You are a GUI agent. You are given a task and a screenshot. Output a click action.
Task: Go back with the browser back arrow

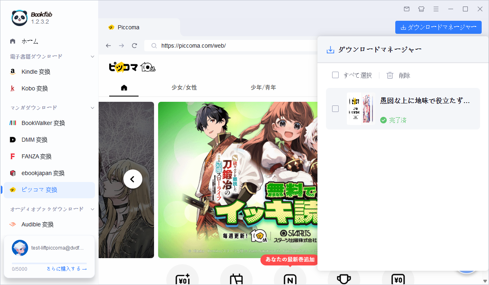click(x=108, y=46)
